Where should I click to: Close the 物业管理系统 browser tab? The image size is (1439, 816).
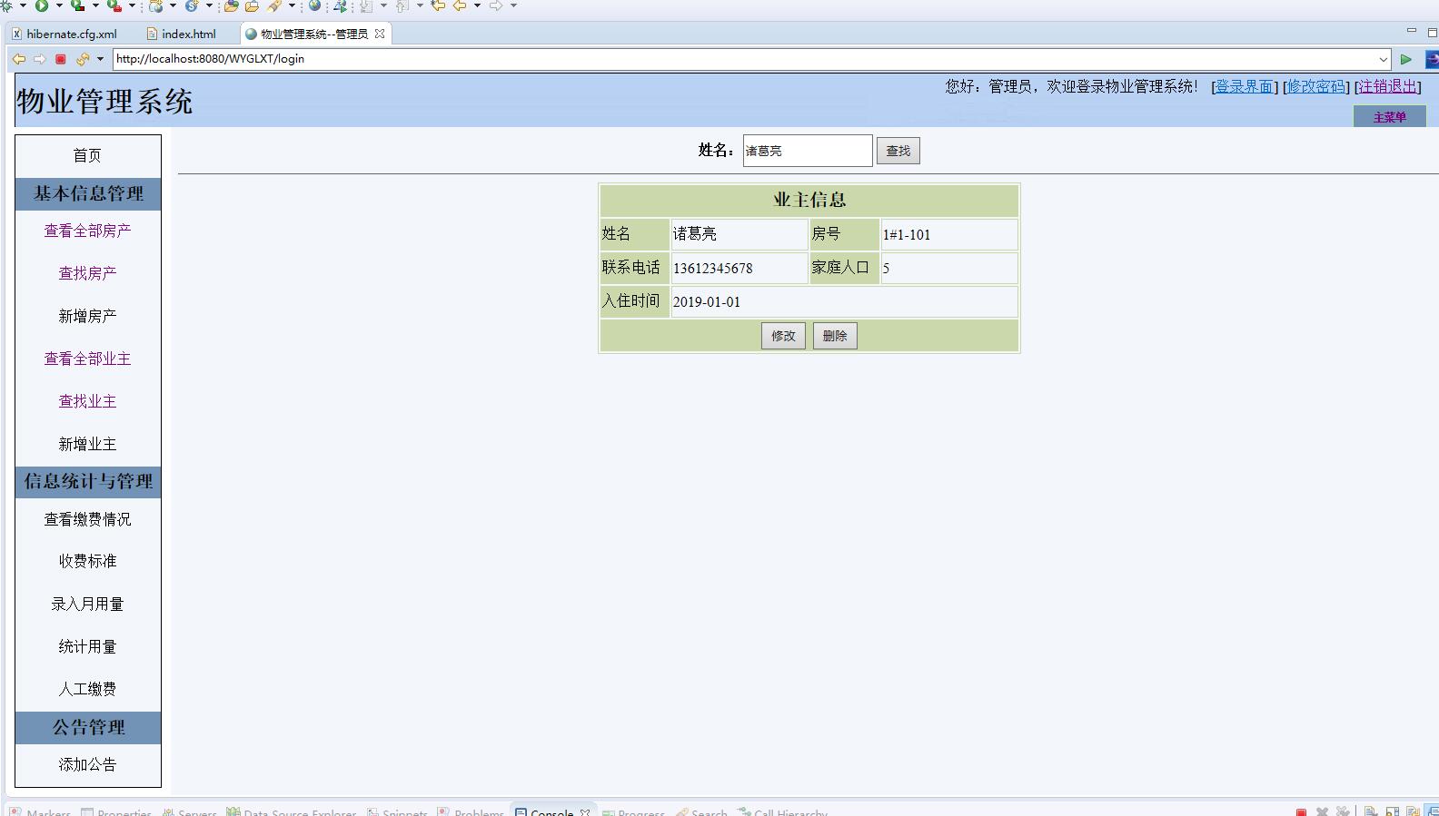380,34
